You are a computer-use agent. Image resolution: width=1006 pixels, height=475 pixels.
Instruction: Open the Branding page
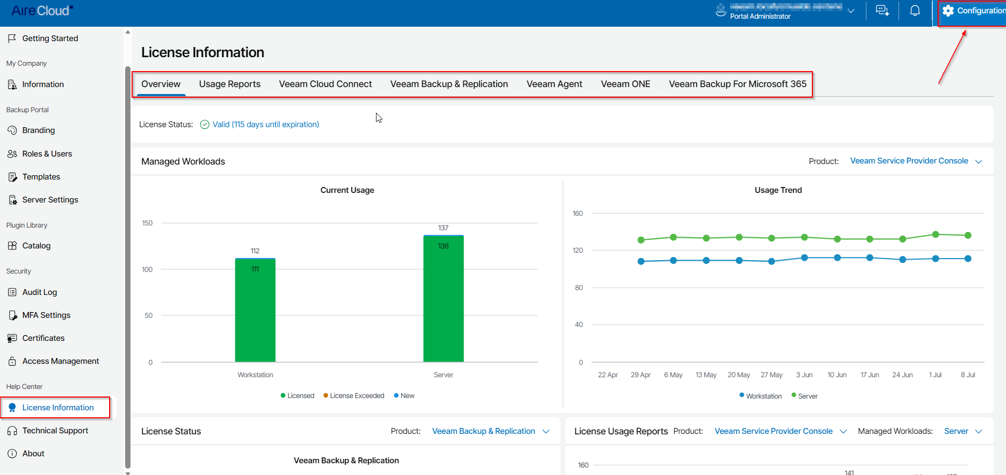[x=39, y=130]
